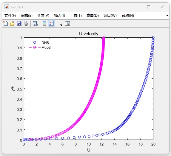
Task: Select the Model legend entry
Action: [46, 48]
